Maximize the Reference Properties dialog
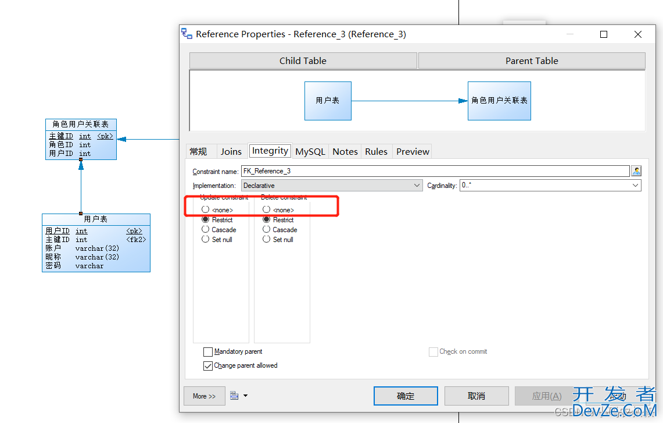 604,34
